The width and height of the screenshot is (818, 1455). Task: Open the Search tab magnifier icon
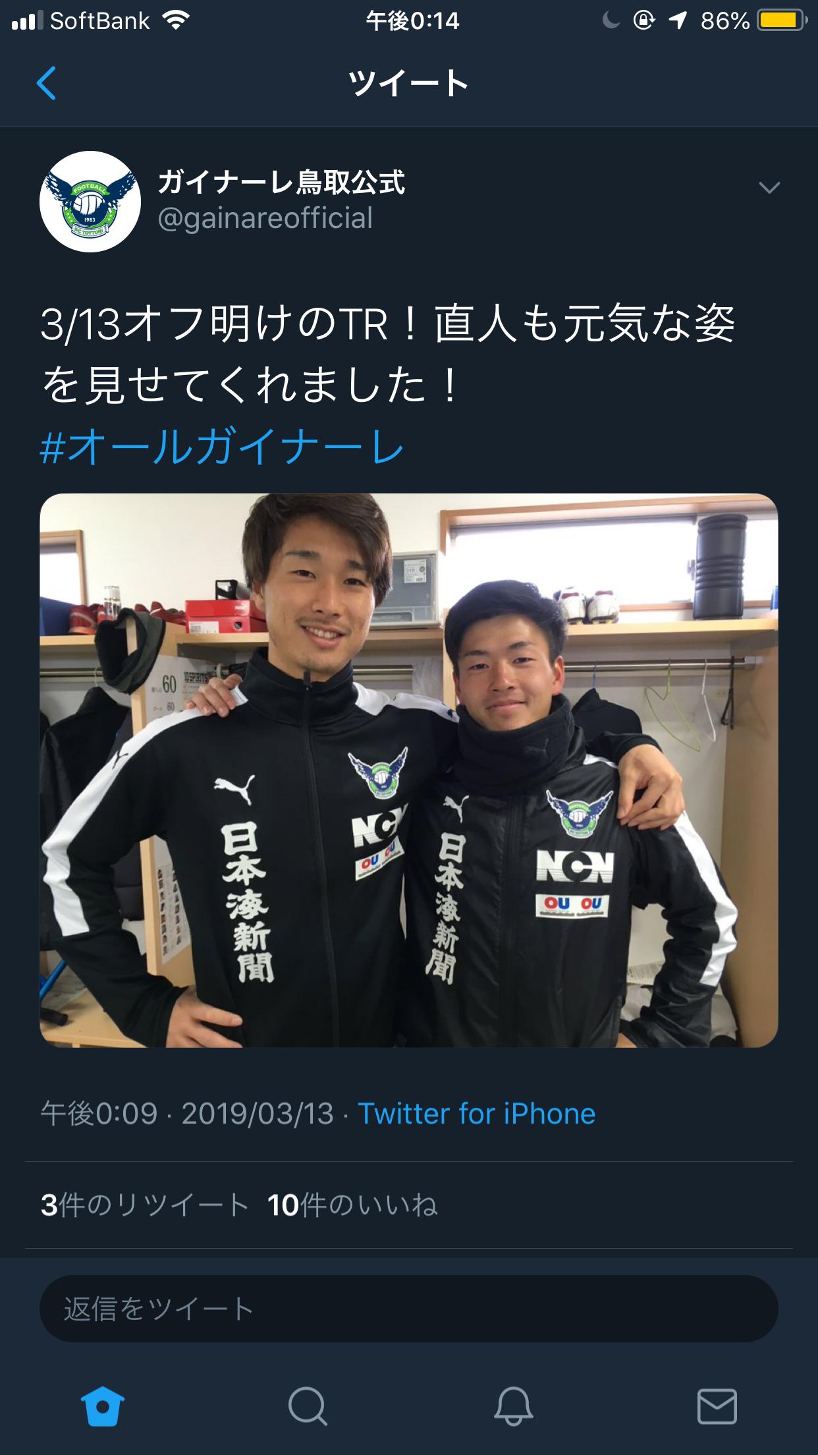tap(308, 1407)
